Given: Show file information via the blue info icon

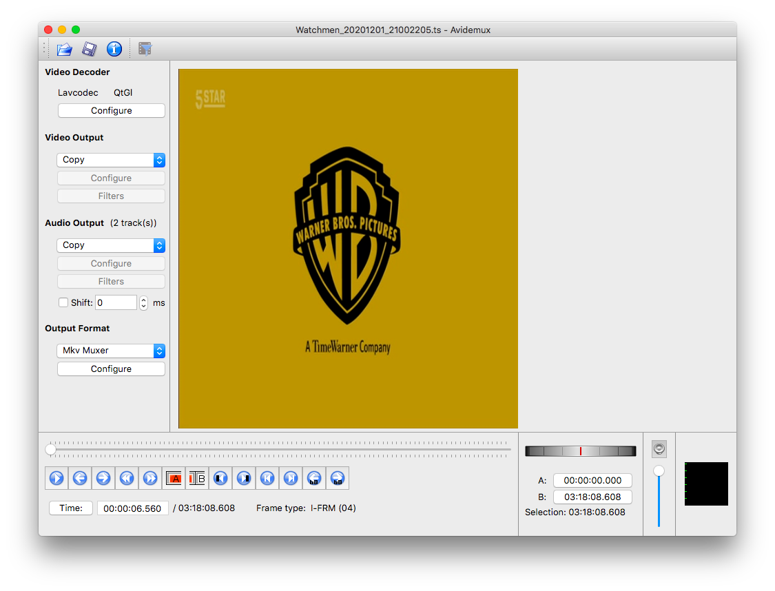Looking at the screenshot, I should tap(114, 49).
